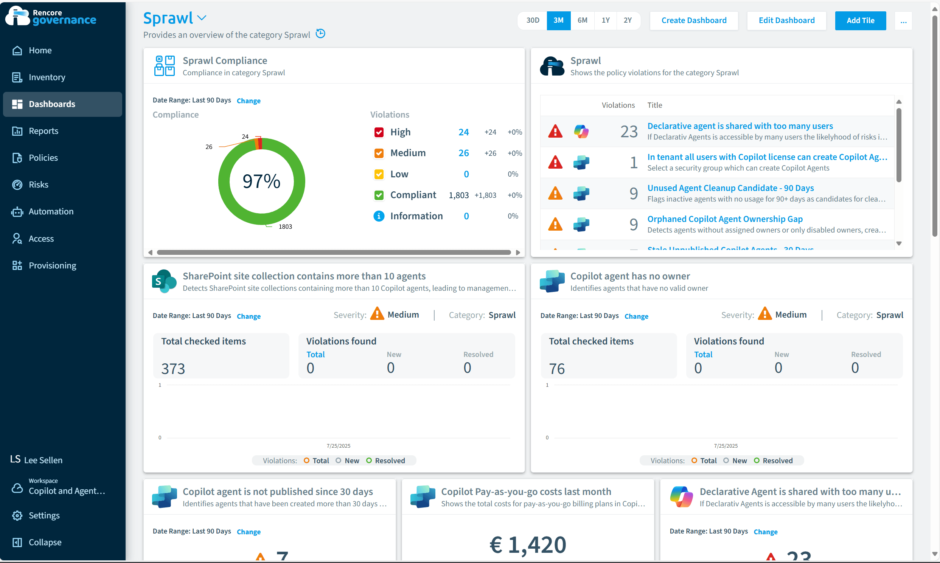Click the Add Tile button

click(x=860, y=20)
